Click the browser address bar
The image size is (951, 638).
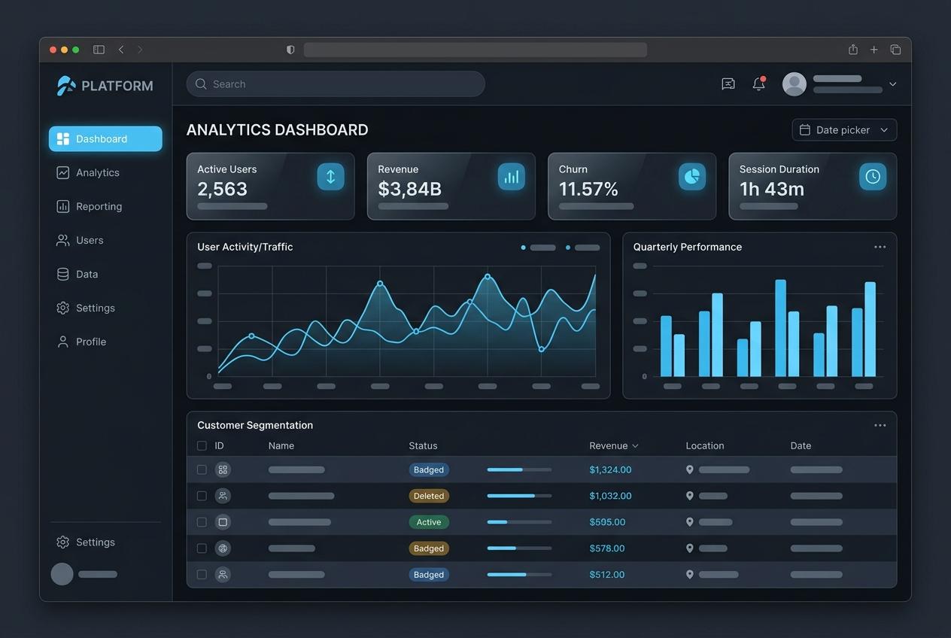tap(475, 50)
